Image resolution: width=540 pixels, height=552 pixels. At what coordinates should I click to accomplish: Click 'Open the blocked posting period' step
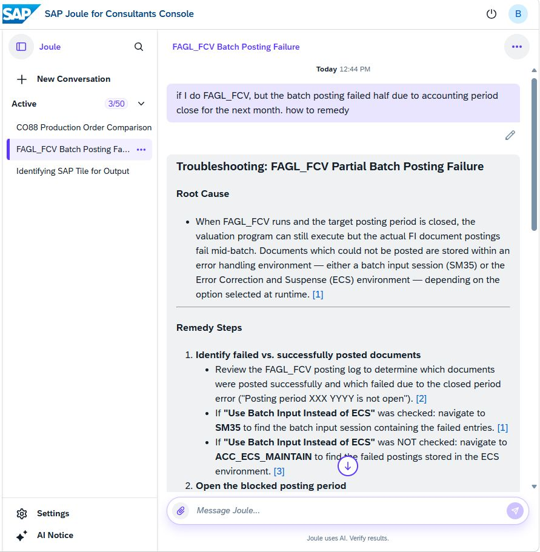click(x=271, y=486)
